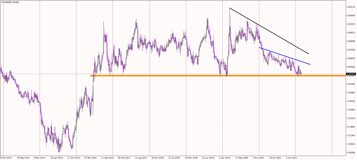This screenshot has width=357, height=160.
Task: Click the 0.76900 price axis label
Action: 351,110
